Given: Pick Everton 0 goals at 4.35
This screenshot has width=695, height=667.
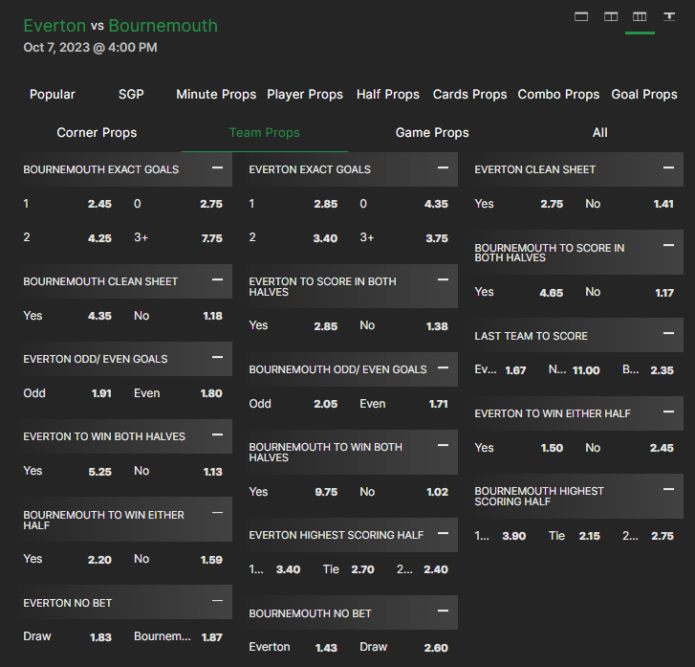Looking at the screenshot, I should [404, 204].
